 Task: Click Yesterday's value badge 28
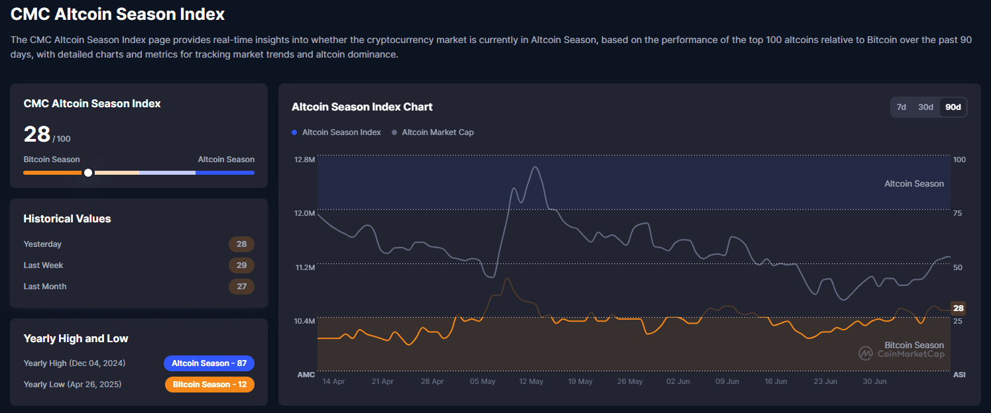coord(241,244)
